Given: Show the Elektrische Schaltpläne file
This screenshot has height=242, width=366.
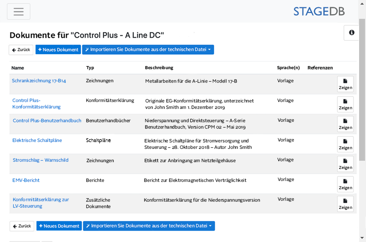Looking at the screenshot, I should click(x=345, y=144).
